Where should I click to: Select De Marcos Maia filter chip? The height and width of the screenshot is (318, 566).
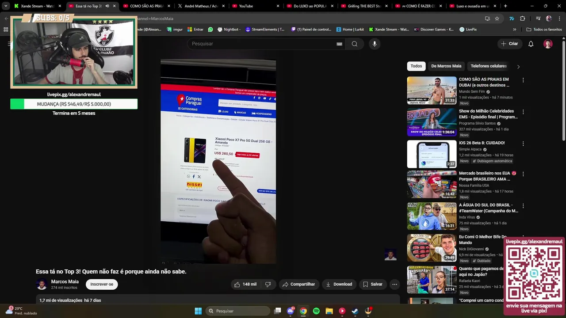click(x=446, y=66)
